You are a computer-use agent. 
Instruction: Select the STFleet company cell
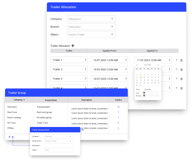tap(10, 128)
